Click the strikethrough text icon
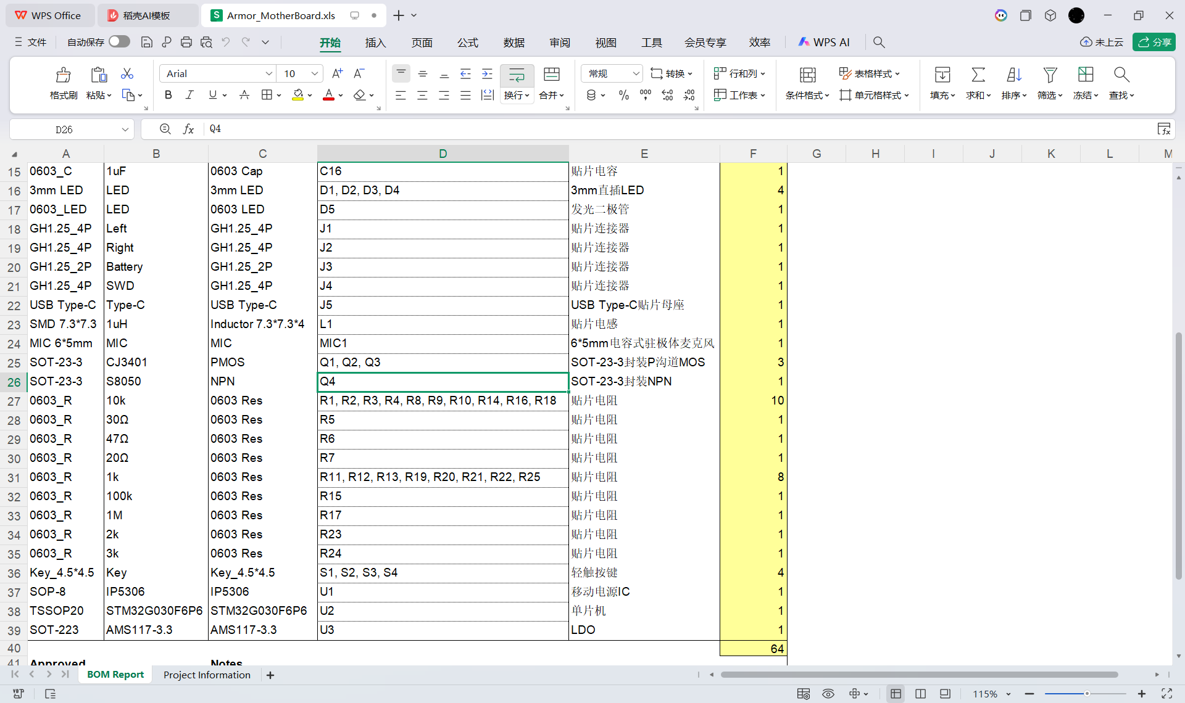This screenshot has width=1185, height=703. [244, 95]
